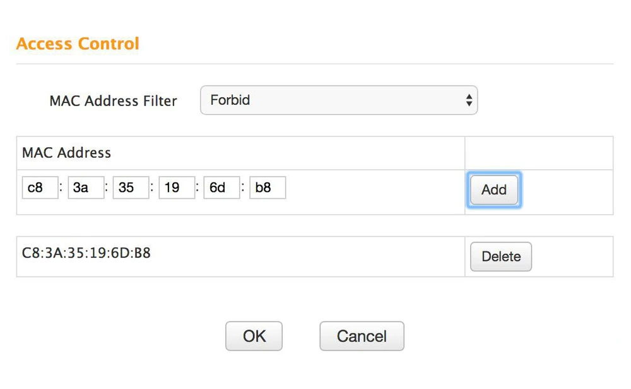Confirm settings with the OK button
This screenshot has width=631, height=389.
pyautogui.click(x=254, y=336)
